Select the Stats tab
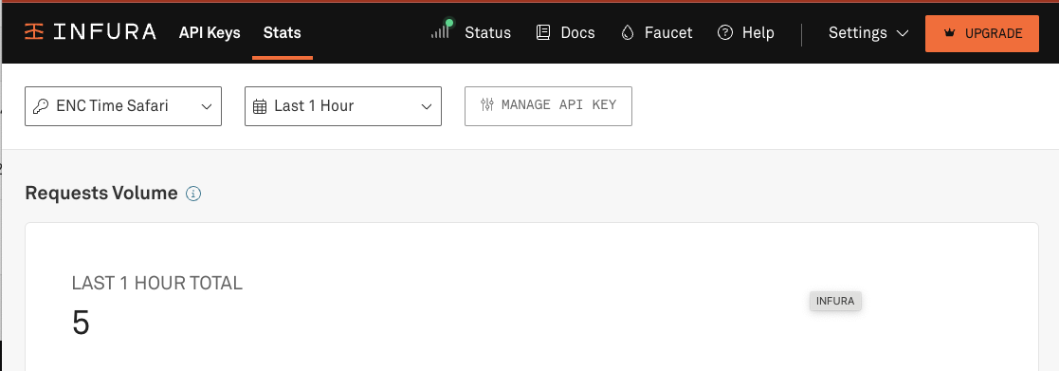This screenshot has width=1059, height=371. (x=283, y=32)
